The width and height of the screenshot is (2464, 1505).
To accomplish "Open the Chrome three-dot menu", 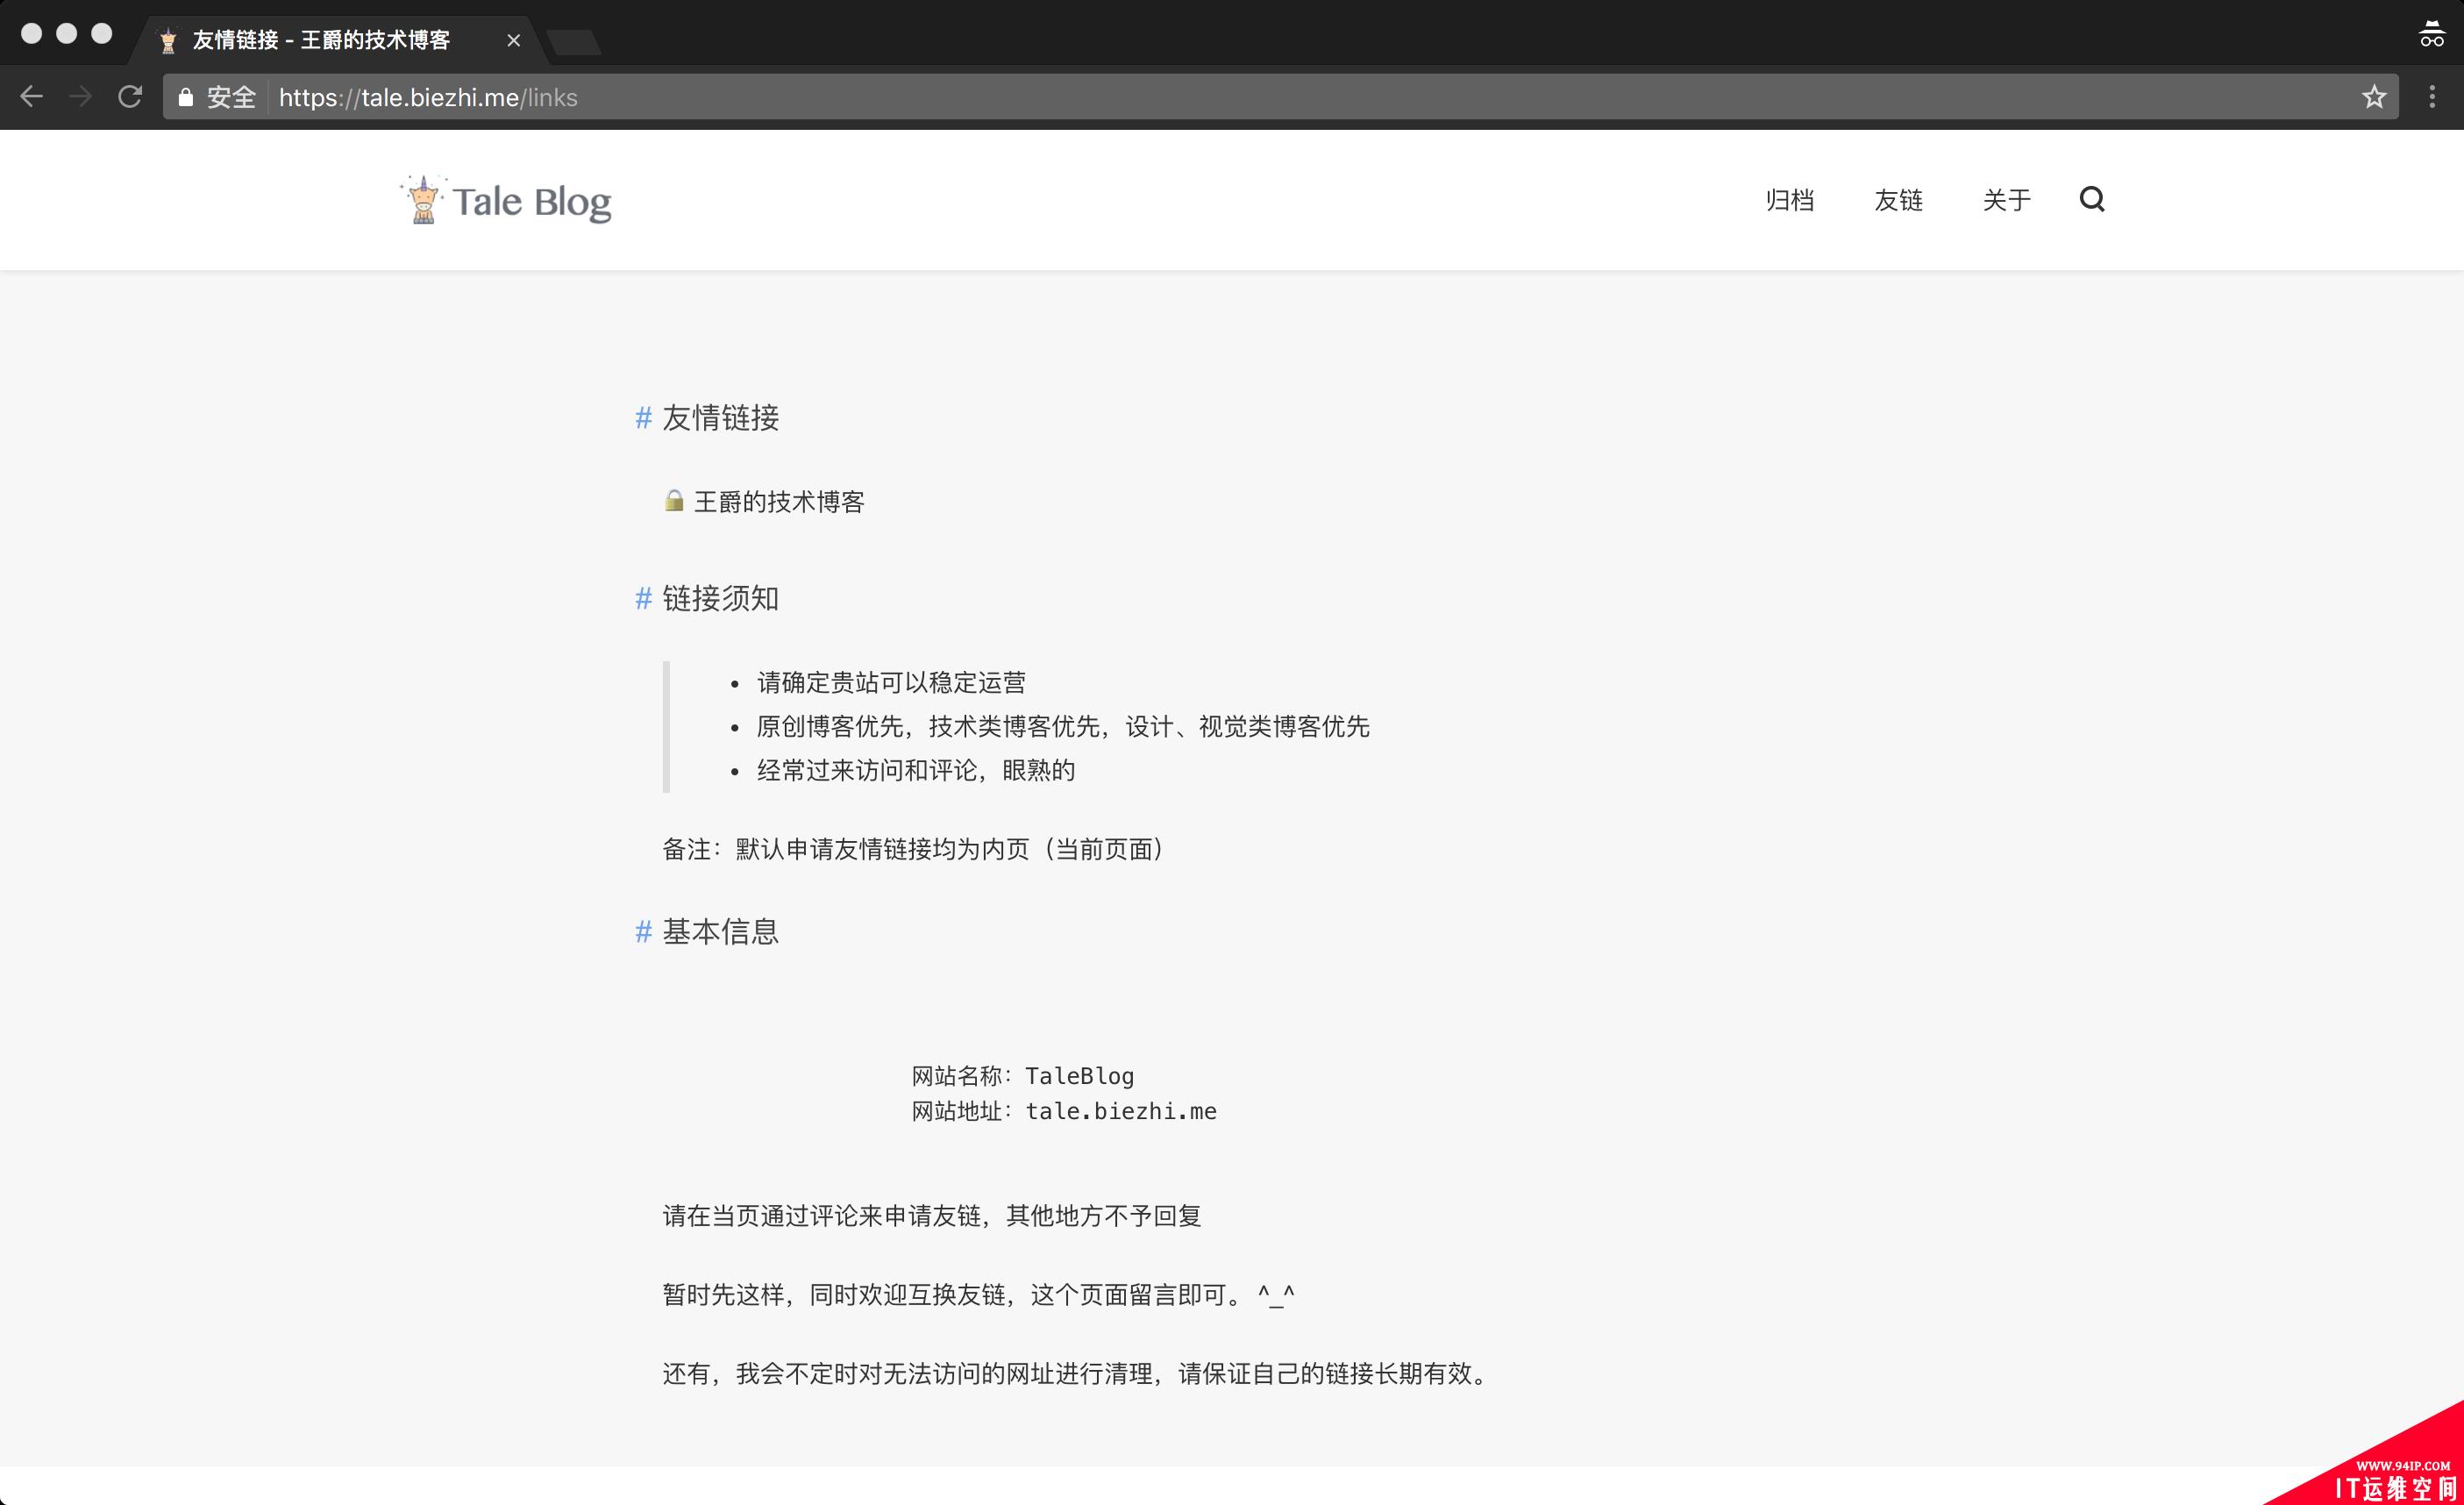I will click(2432, 97).
